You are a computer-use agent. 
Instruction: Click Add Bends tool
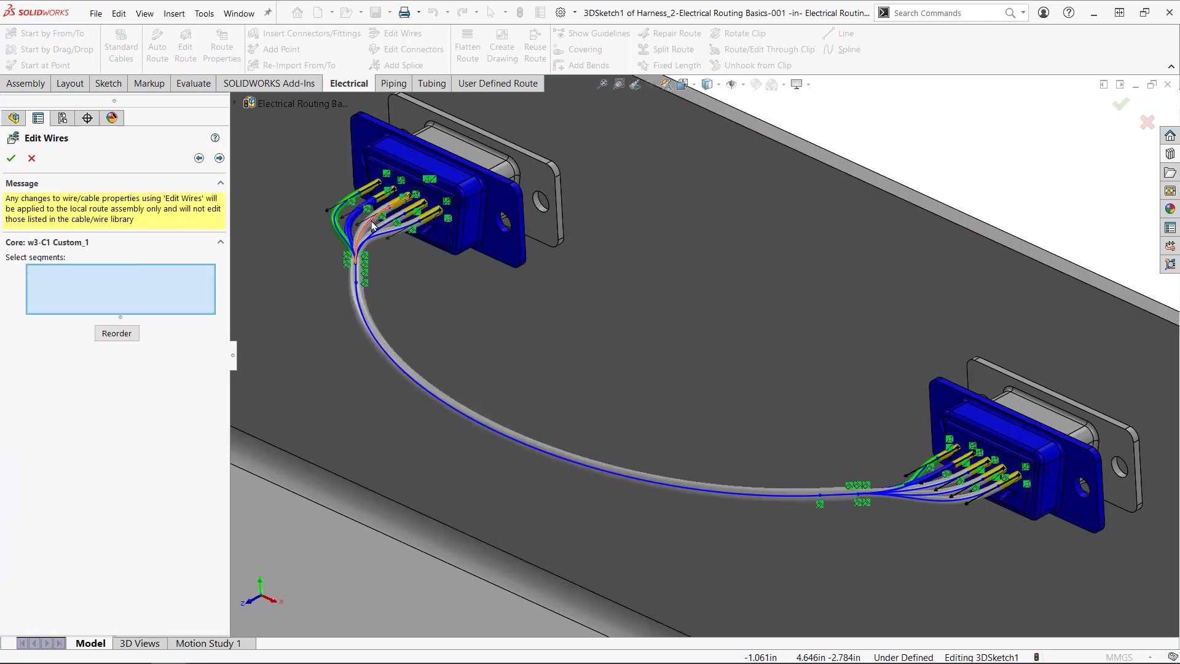tap(581, 65)
